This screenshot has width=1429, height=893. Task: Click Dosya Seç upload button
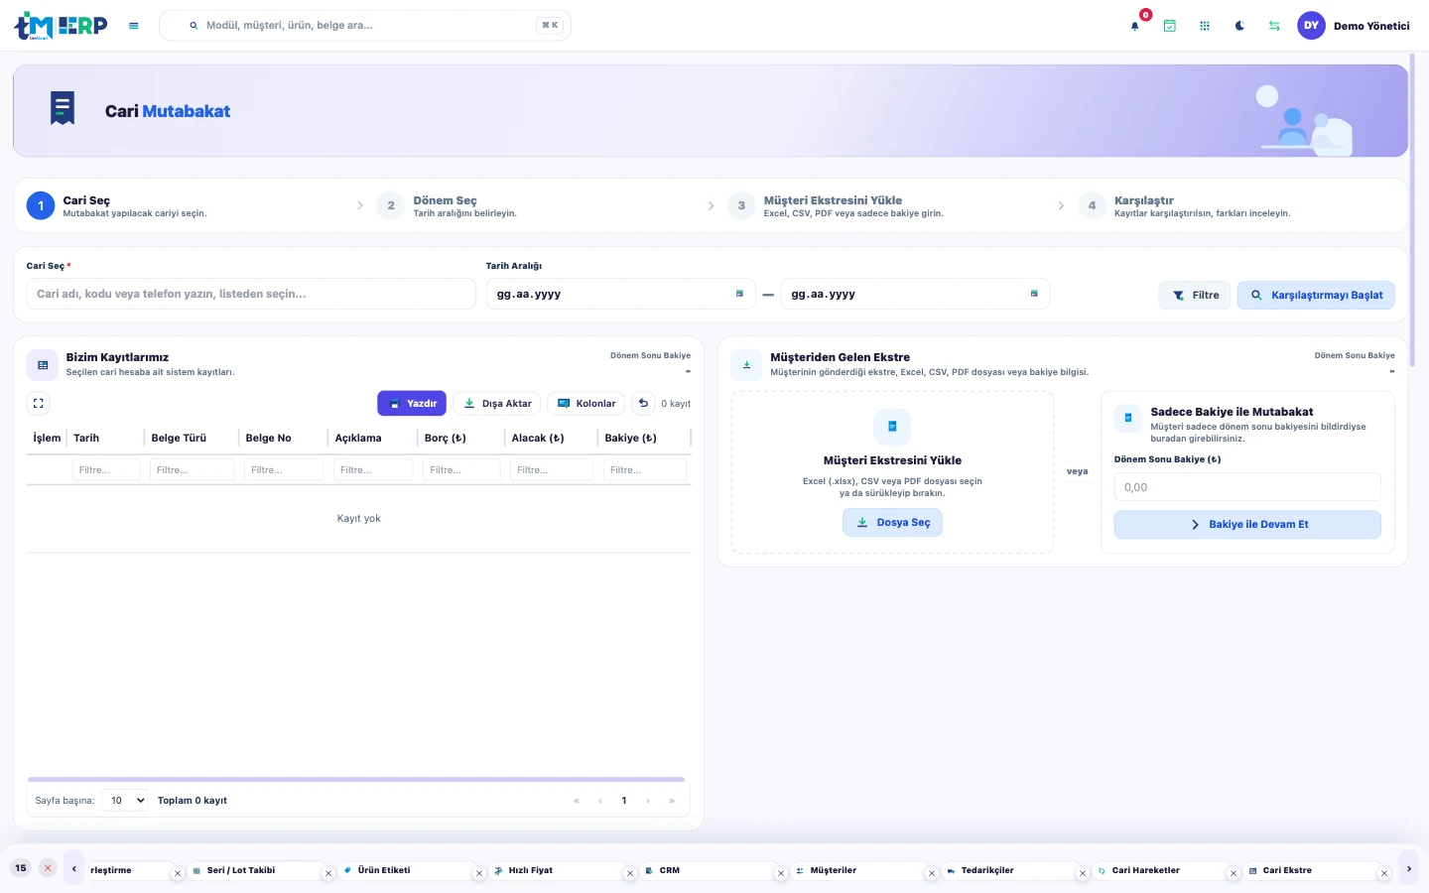click(x=892, y=523)
